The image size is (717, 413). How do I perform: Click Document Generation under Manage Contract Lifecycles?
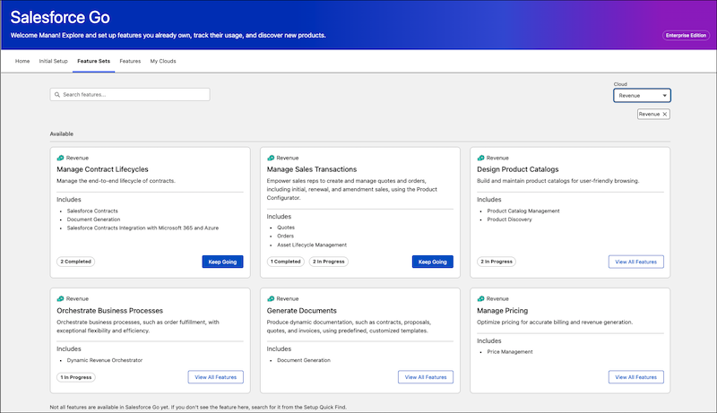94,219
